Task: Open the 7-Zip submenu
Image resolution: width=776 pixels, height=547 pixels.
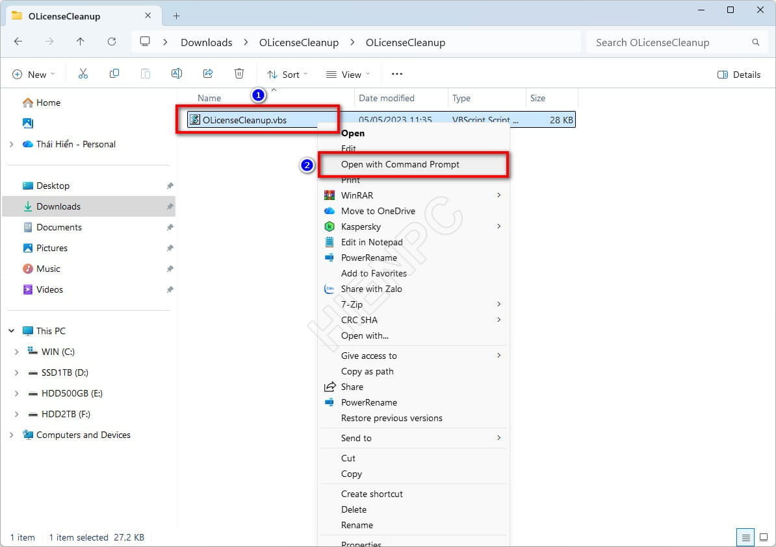Action: point(413,304)
